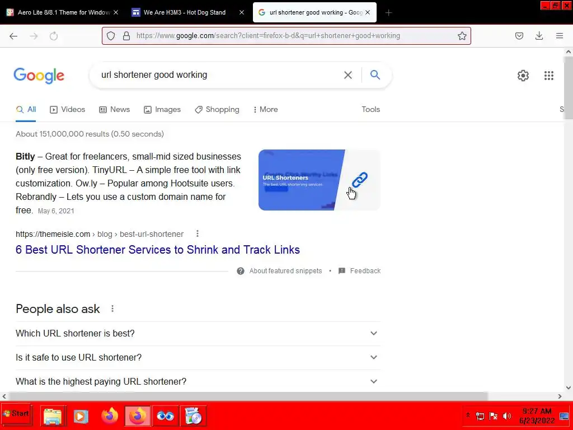Open the tracking protection shield icon
This screenshot has width=573, height=430.
tap(111, 36)
